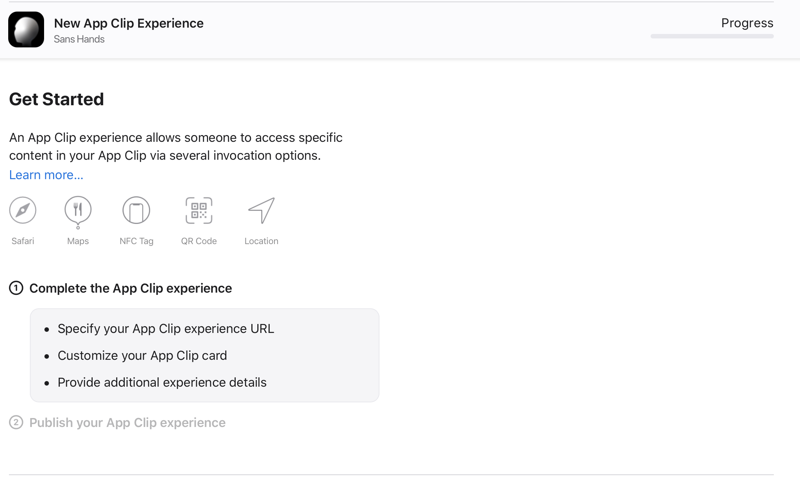Select the Provide additional experience details item

[162, 382]
